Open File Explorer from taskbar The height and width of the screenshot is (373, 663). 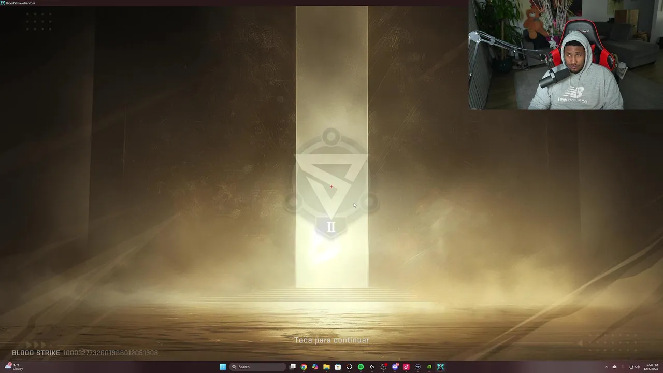coord(326,367)
